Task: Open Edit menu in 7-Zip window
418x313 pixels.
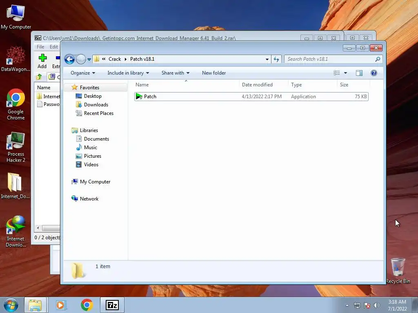Action: pyautogui.click(x=53, y=47)
